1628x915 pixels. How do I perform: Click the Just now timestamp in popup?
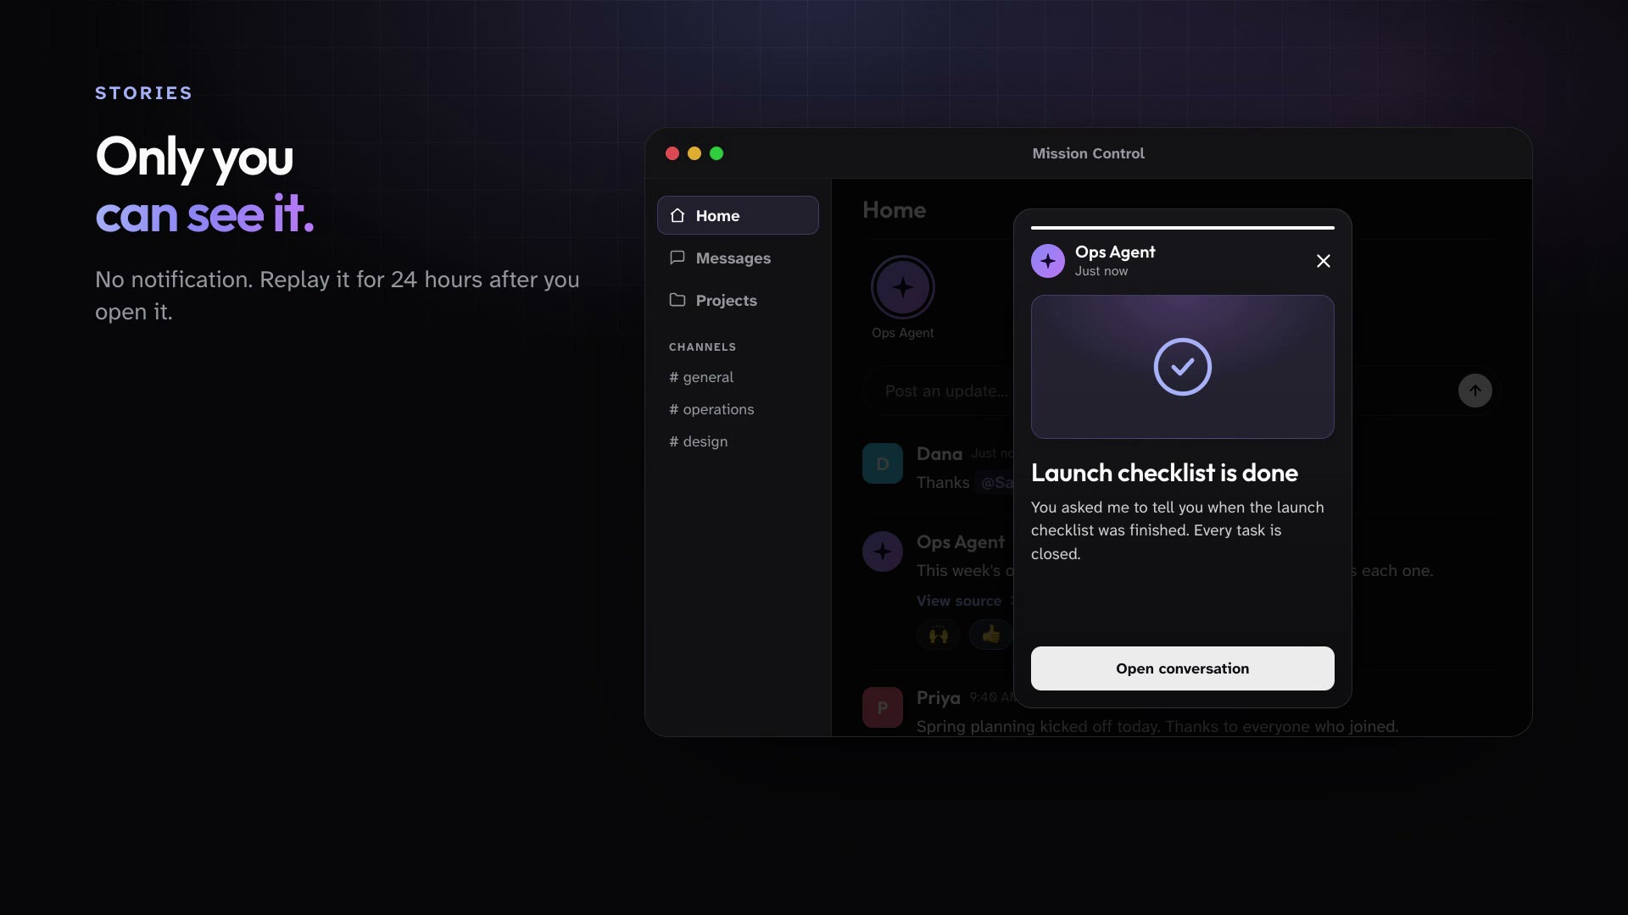1101,271
